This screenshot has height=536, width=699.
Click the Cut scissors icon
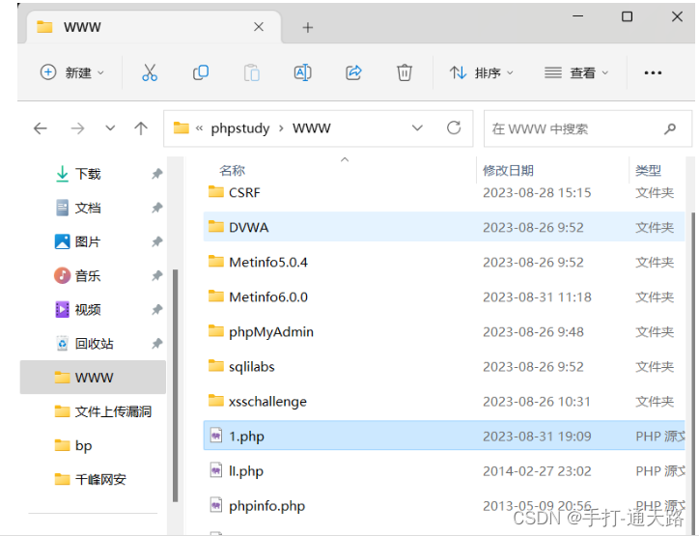point(150,72)
